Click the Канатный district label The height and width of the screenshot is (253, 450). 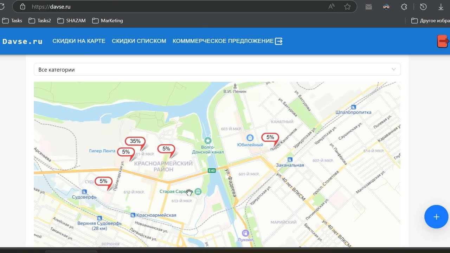point(282,122)
